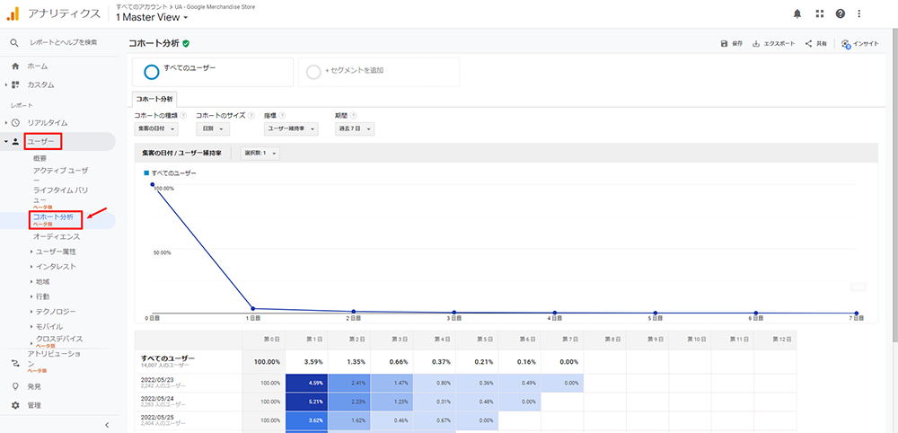The height and width of the screenshot is (433, 898).
Task: Click in レポートとヘルプを検索 search field
Action: [x=64, y=42]
